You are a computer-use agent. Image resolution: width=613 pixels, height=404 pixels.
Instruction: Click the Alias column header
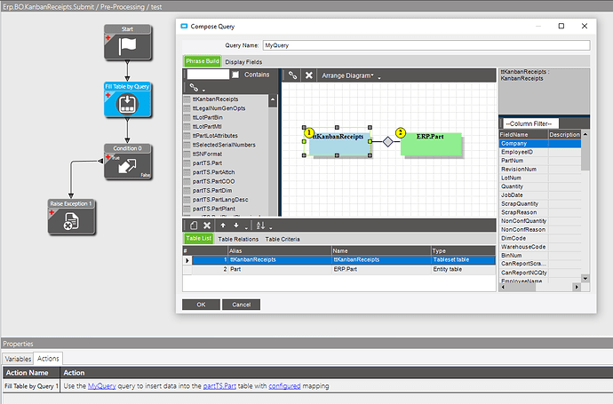point(280,251)
